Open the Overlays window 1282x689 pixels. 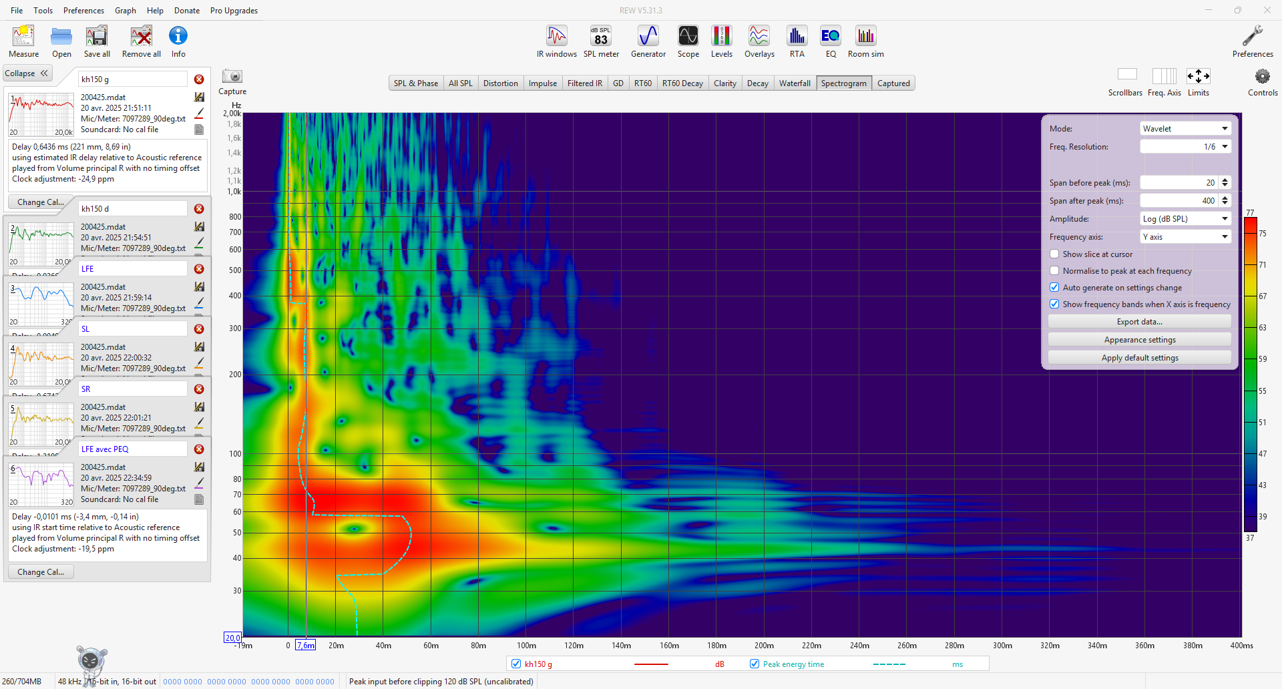point(759,41)
